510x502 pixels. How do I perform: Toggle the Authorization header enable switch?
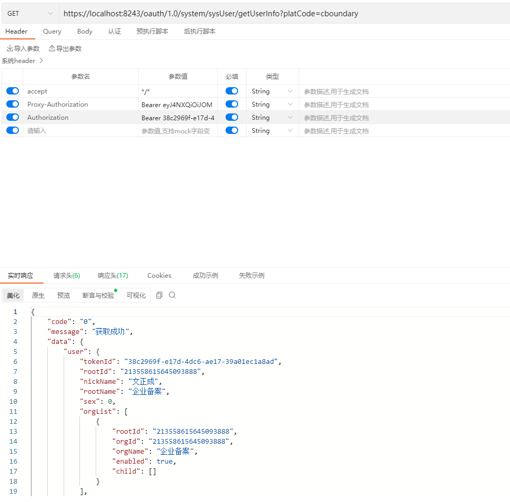(x=13, y=117)
